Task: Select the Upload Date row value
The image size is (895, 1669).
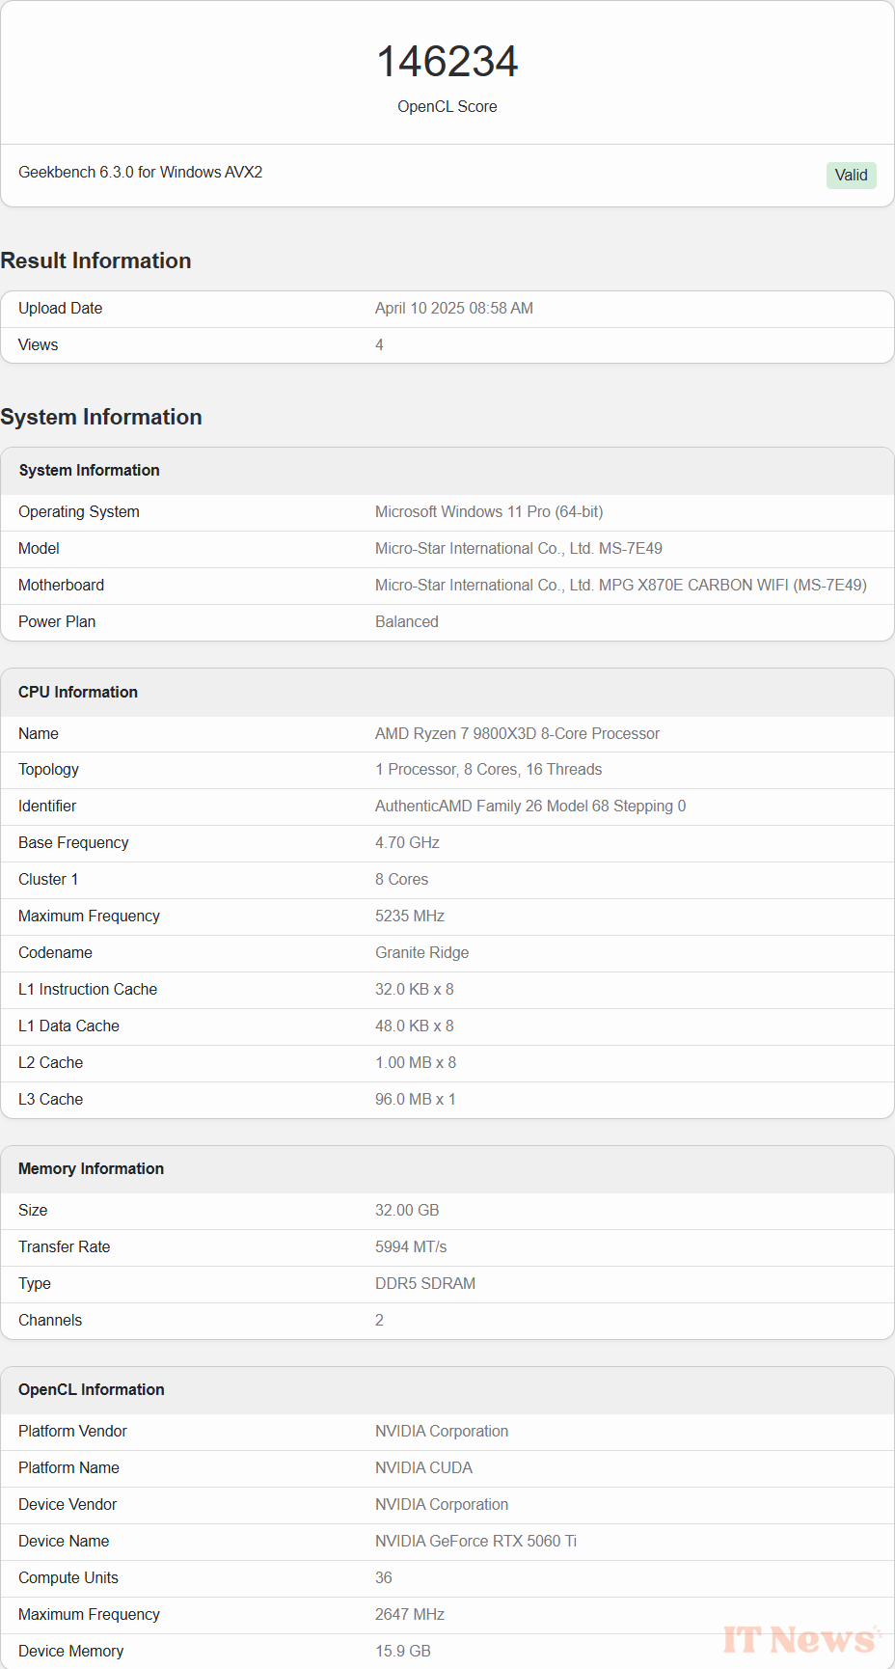Action: click(453, 309)
